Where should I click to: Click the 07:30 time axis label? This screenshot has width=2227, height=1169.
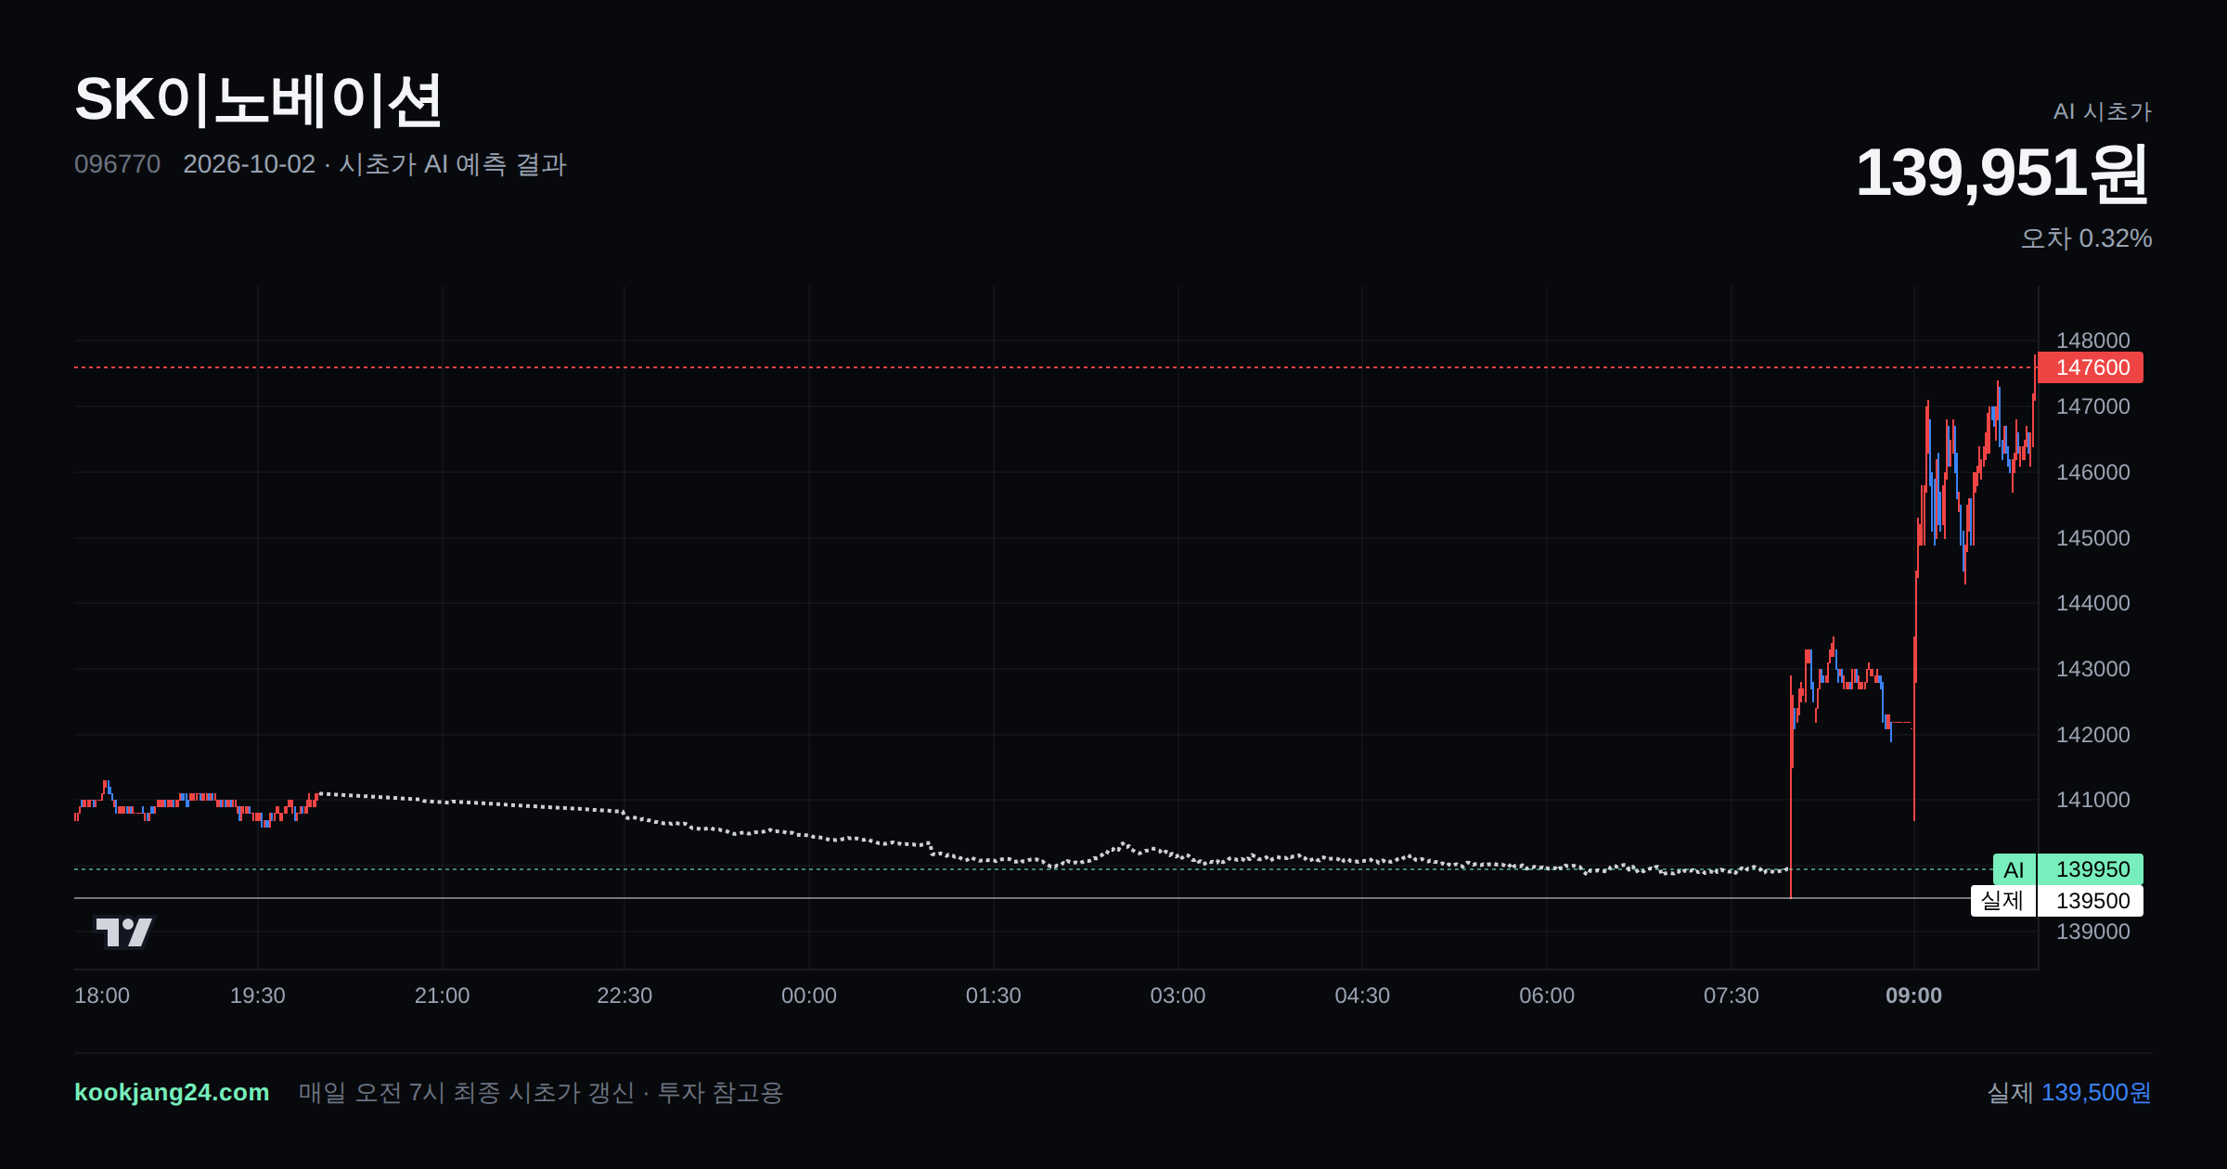pos(1731,996)
